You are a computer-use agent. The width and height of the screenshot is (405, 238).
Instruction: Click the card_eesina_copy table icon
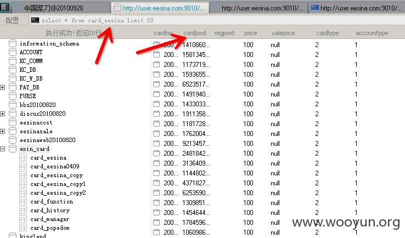[x=23, y=175]
